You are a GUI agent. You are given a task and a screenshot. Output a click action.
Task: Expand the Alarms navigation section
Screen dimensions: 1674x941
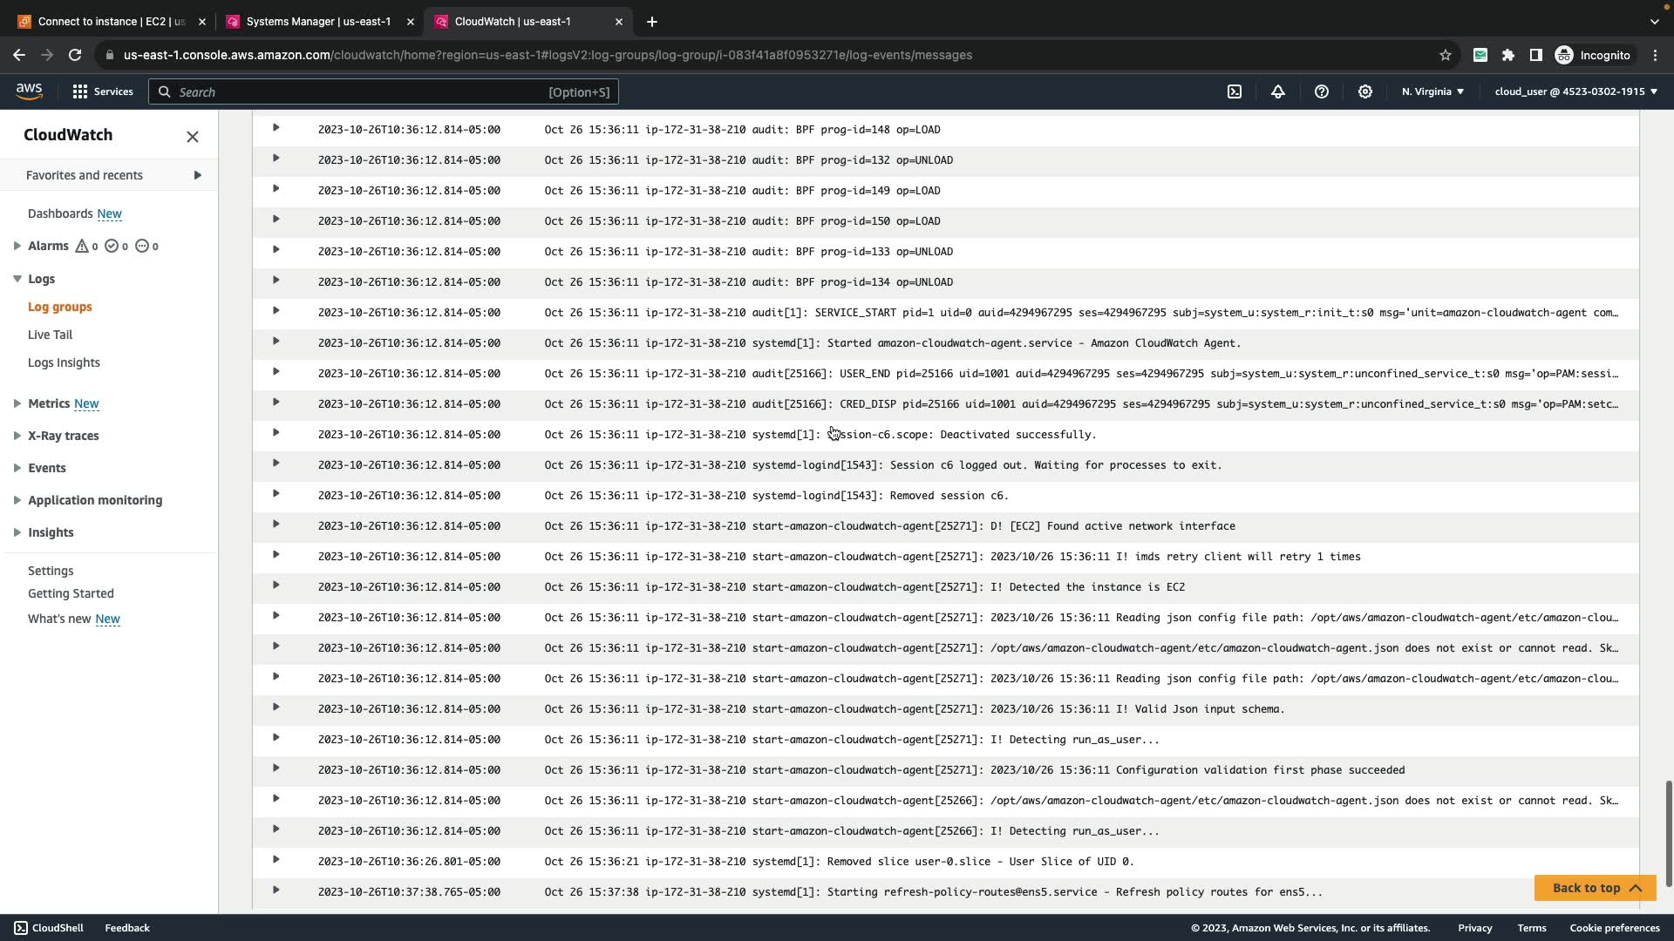pyautogui.click(x=17, y=247)
